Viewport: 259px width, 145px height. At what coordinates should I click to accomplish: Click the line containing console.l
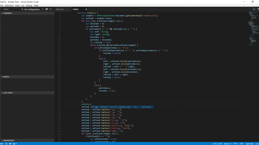[x=155, y=104]
